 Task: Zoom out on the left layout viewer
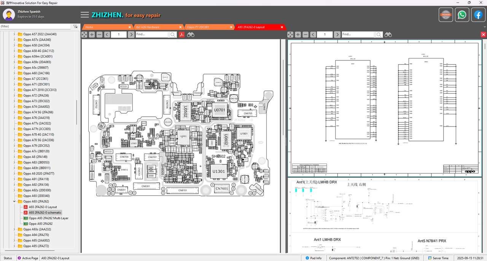[x=99, y=35]
